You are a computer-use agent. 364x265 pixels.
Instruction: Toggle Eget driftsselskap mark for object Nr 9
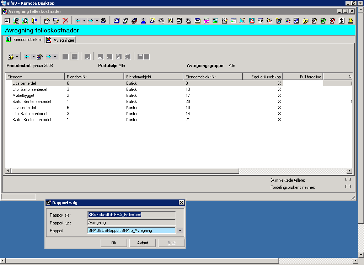279,83
